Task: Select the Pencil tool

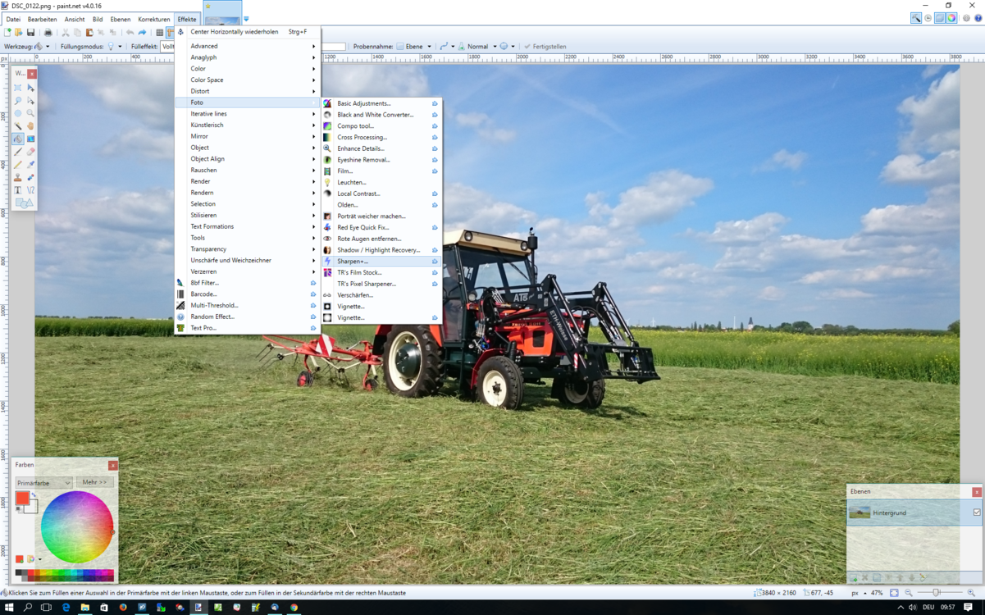Action: 18,164
